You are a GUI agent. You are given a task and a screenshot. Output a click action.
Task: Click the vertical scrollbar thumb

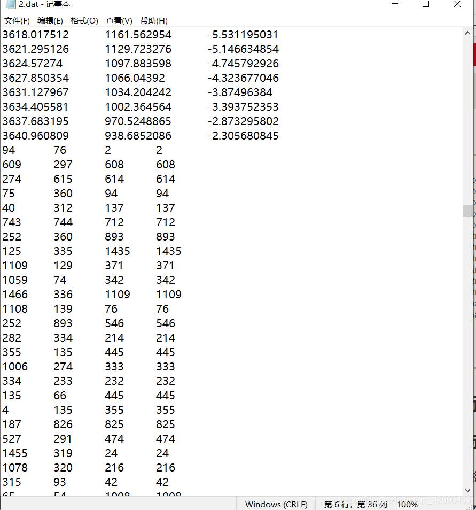(467, 211)
